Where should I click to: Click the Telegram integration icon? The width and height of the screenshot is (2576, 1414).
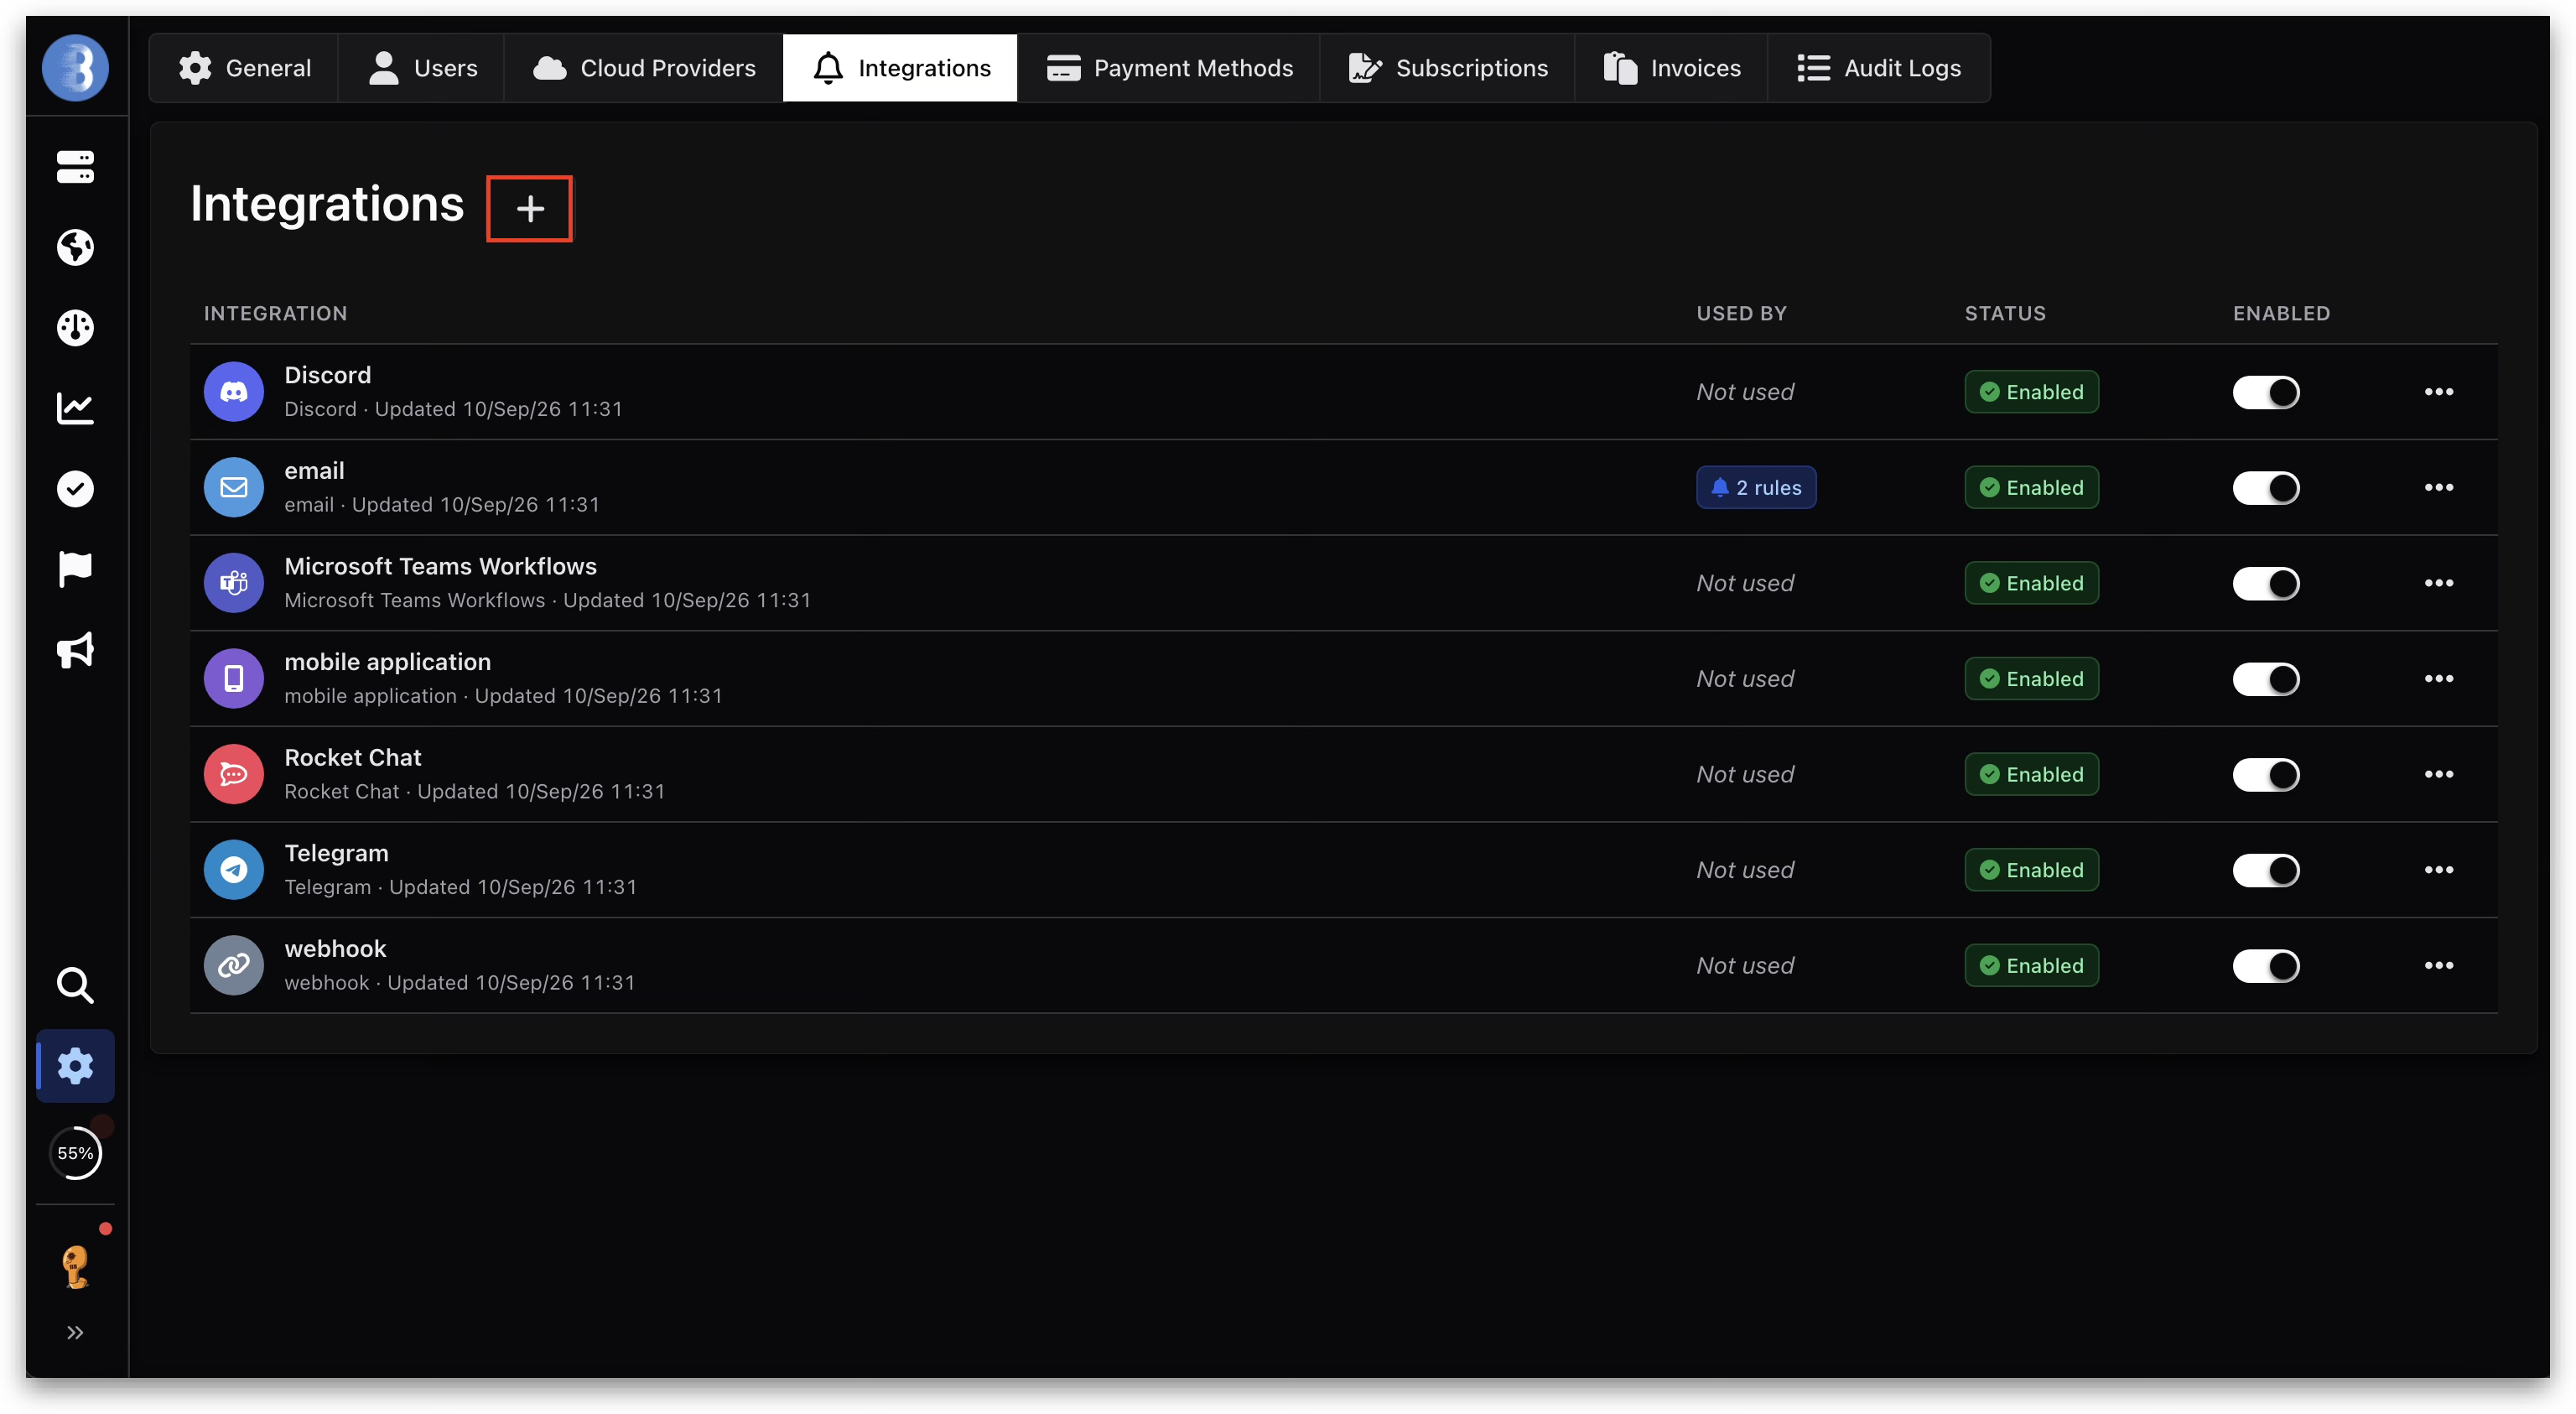[234, 870]
